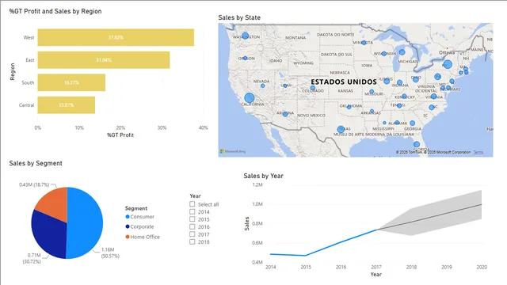Select the Colorado sales bubble on map

tap(313, 88)
